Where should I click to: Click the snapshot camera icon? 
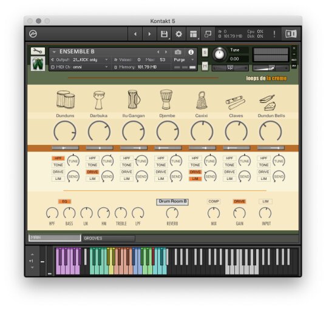(x=178, y=52)
